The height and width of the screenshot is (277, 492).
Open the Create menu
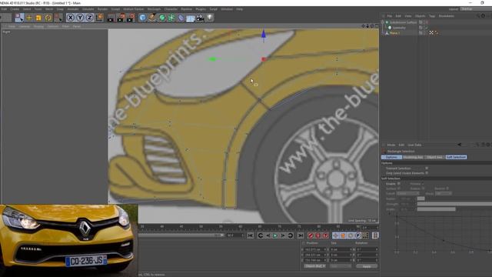click(x=15, y=9)
